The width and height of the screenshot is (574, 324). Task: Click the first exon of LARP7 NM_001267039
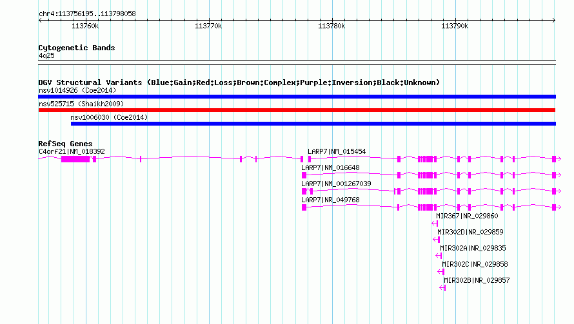(x=304, y=191)
